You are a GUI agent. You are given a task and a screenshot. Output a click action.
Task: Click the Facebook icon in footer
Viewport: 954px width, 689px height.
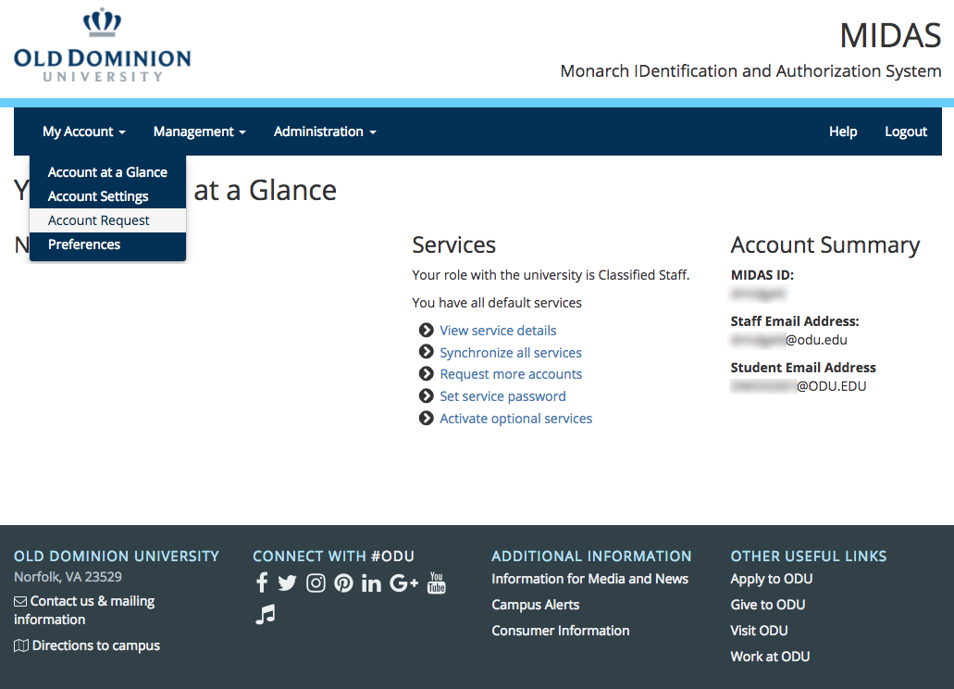tap(262, 583)
